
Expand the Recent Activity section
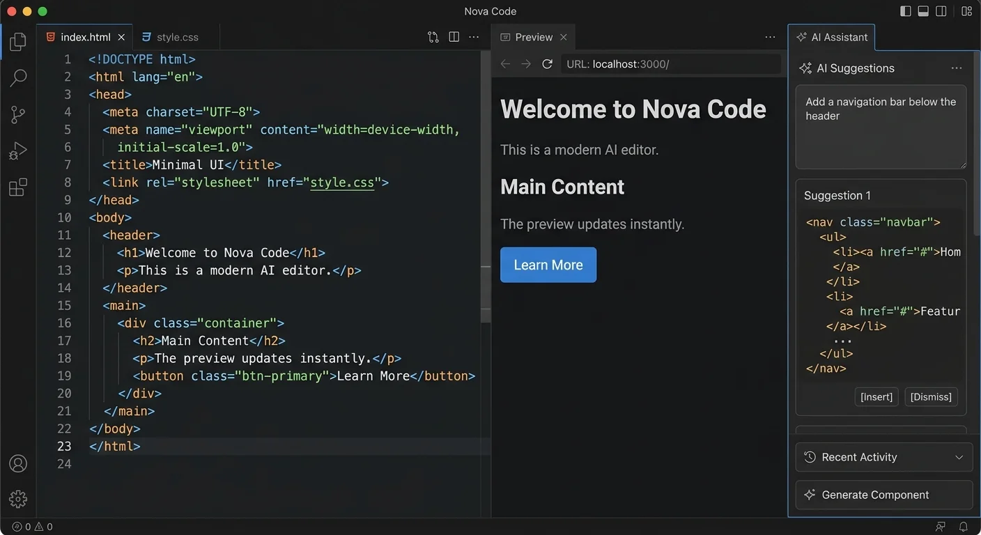coord(883,457)
